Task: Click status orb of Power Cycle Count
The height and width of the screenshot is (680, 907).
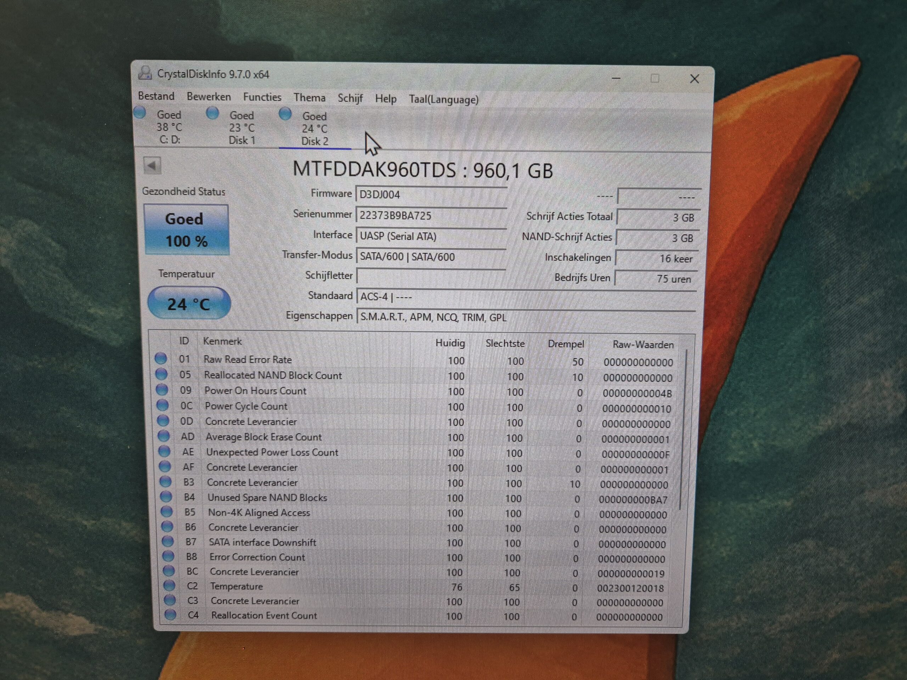Action: pyautogui.click(x=163, y=405)
